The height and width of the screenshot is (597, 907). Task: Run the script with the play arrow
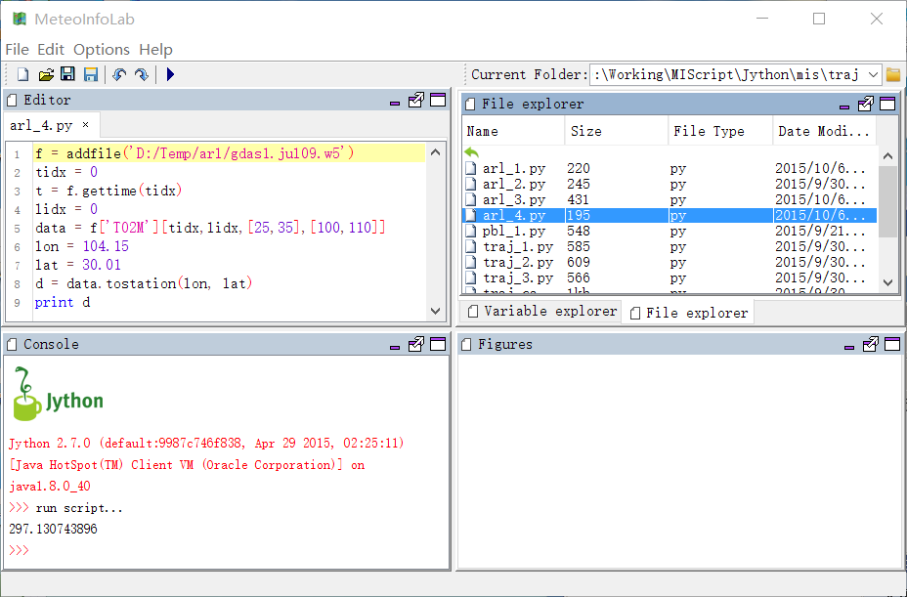click(170, 74)
